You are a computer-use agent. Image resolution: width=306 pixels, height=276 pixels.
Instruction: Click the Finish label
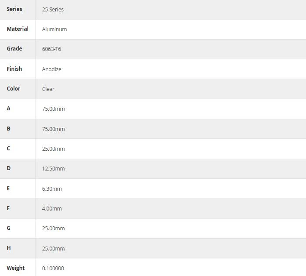pos(14,69)
